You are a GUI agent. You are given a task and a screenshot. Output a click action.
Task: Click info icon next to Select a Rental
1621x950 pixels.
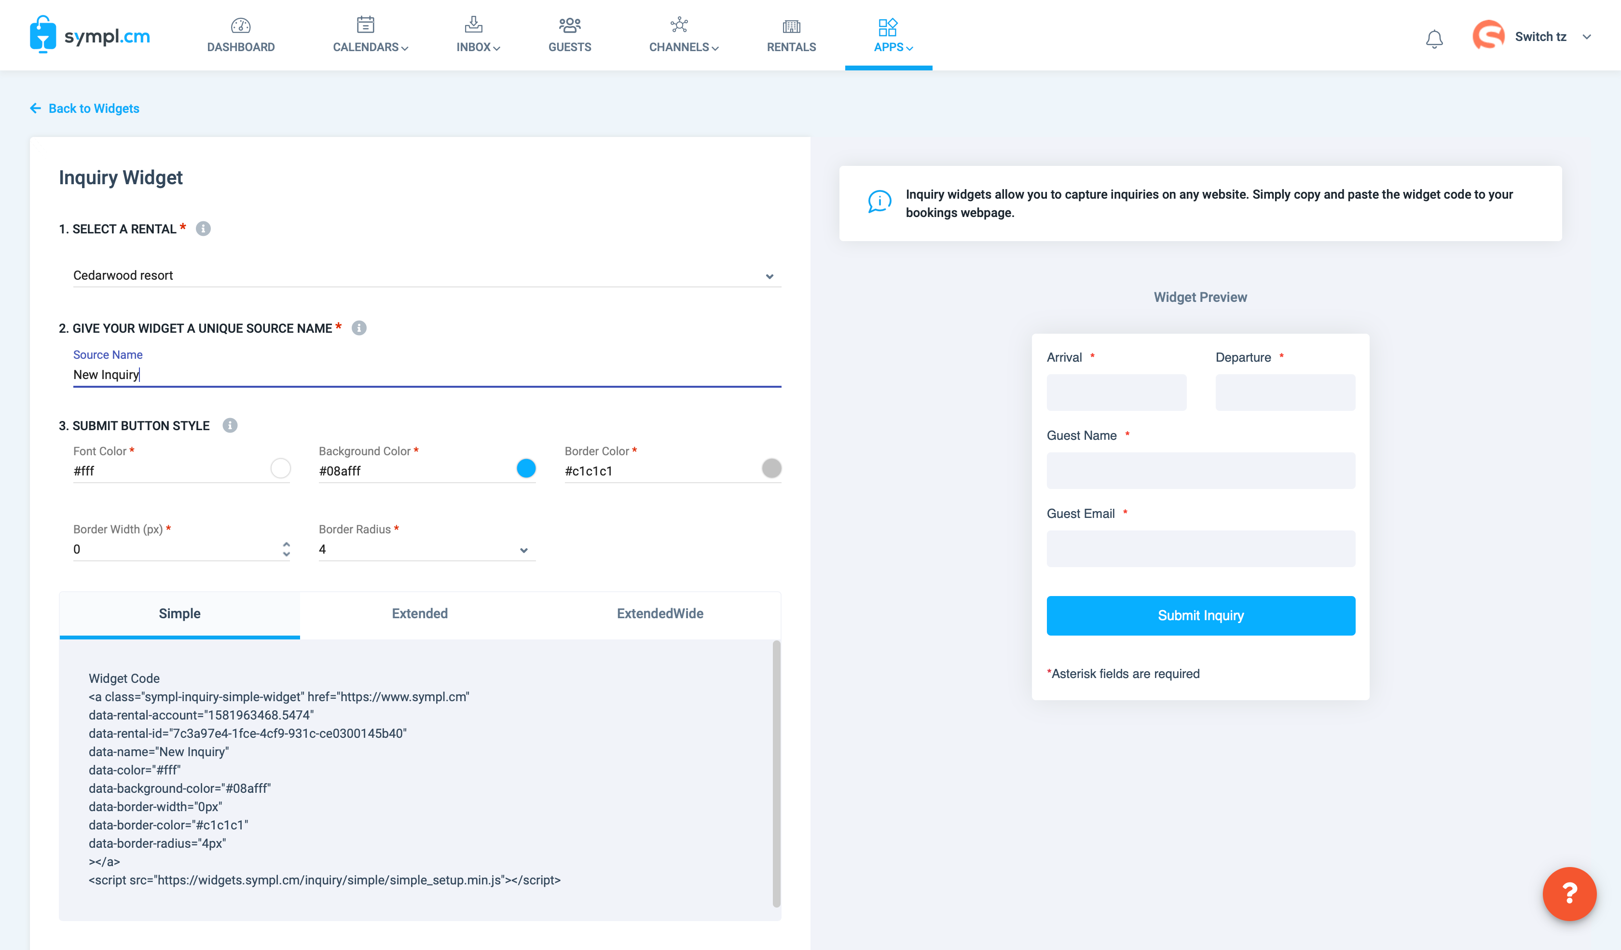203,229
